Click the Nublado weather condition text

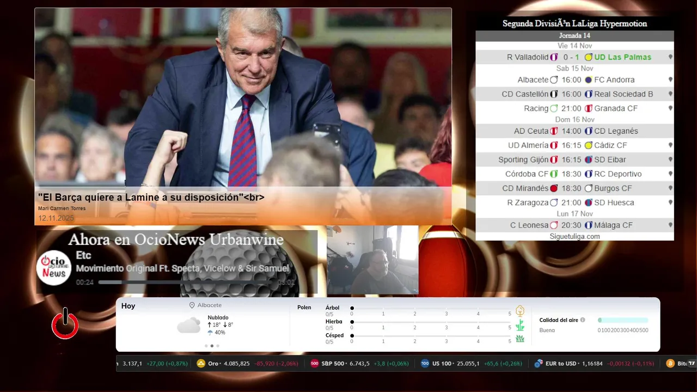218,317
